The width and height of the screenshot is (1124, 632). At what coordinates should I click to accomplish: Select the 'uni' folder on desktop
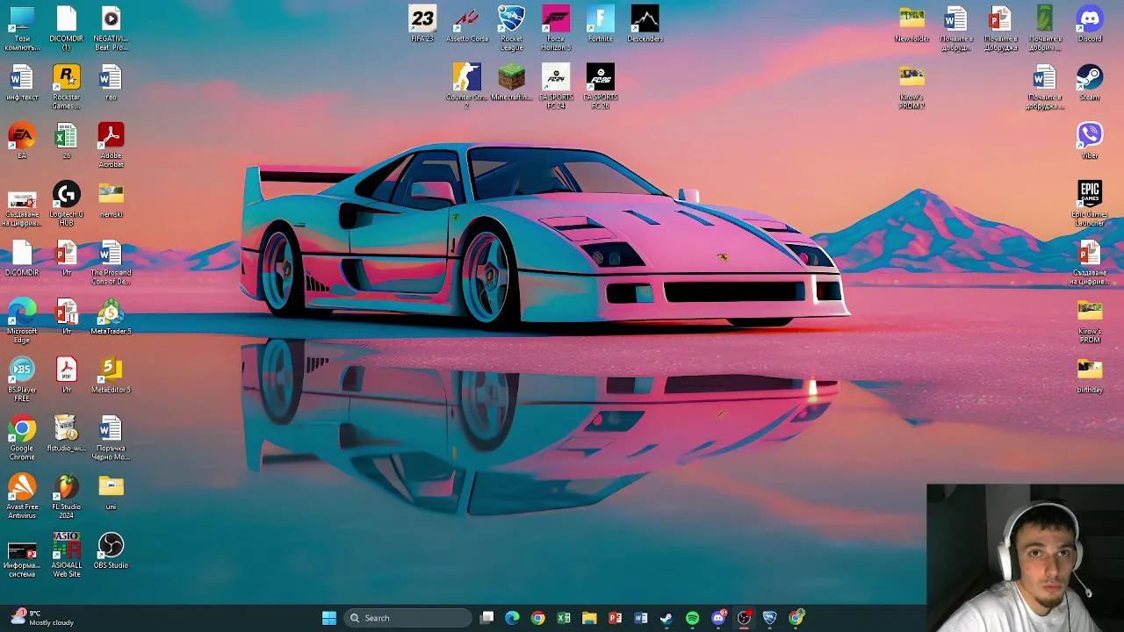tap(111, 492)
